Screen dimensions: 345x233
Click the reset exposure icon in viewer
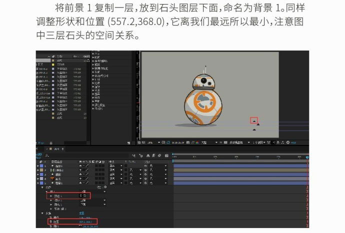[x=288, y=142]
